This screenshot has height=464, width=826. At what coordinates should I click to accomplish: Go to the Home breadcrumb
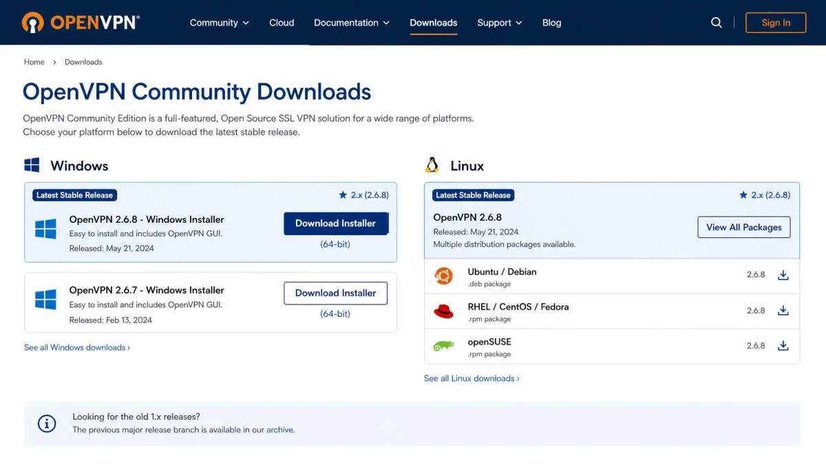pos(34,62)
